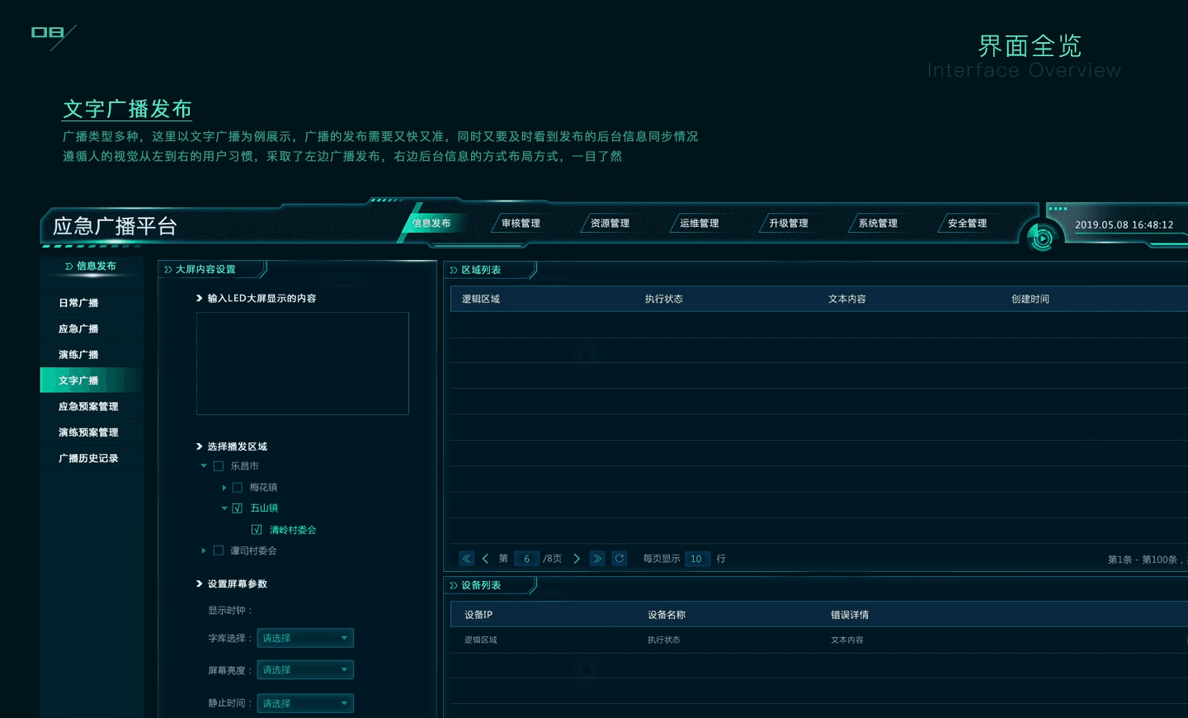Viewport: 1188px width, 718px height.
Task: Open the 屏幕亮度 dropdown
Action: click(305, 670)
